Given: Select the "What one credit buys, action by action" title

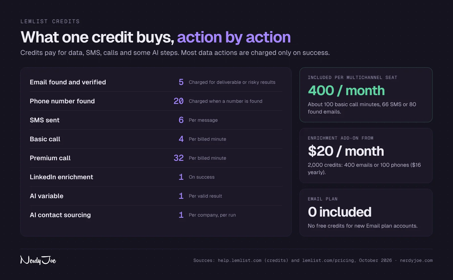Looking at the screenshot, I should [156, 37].
